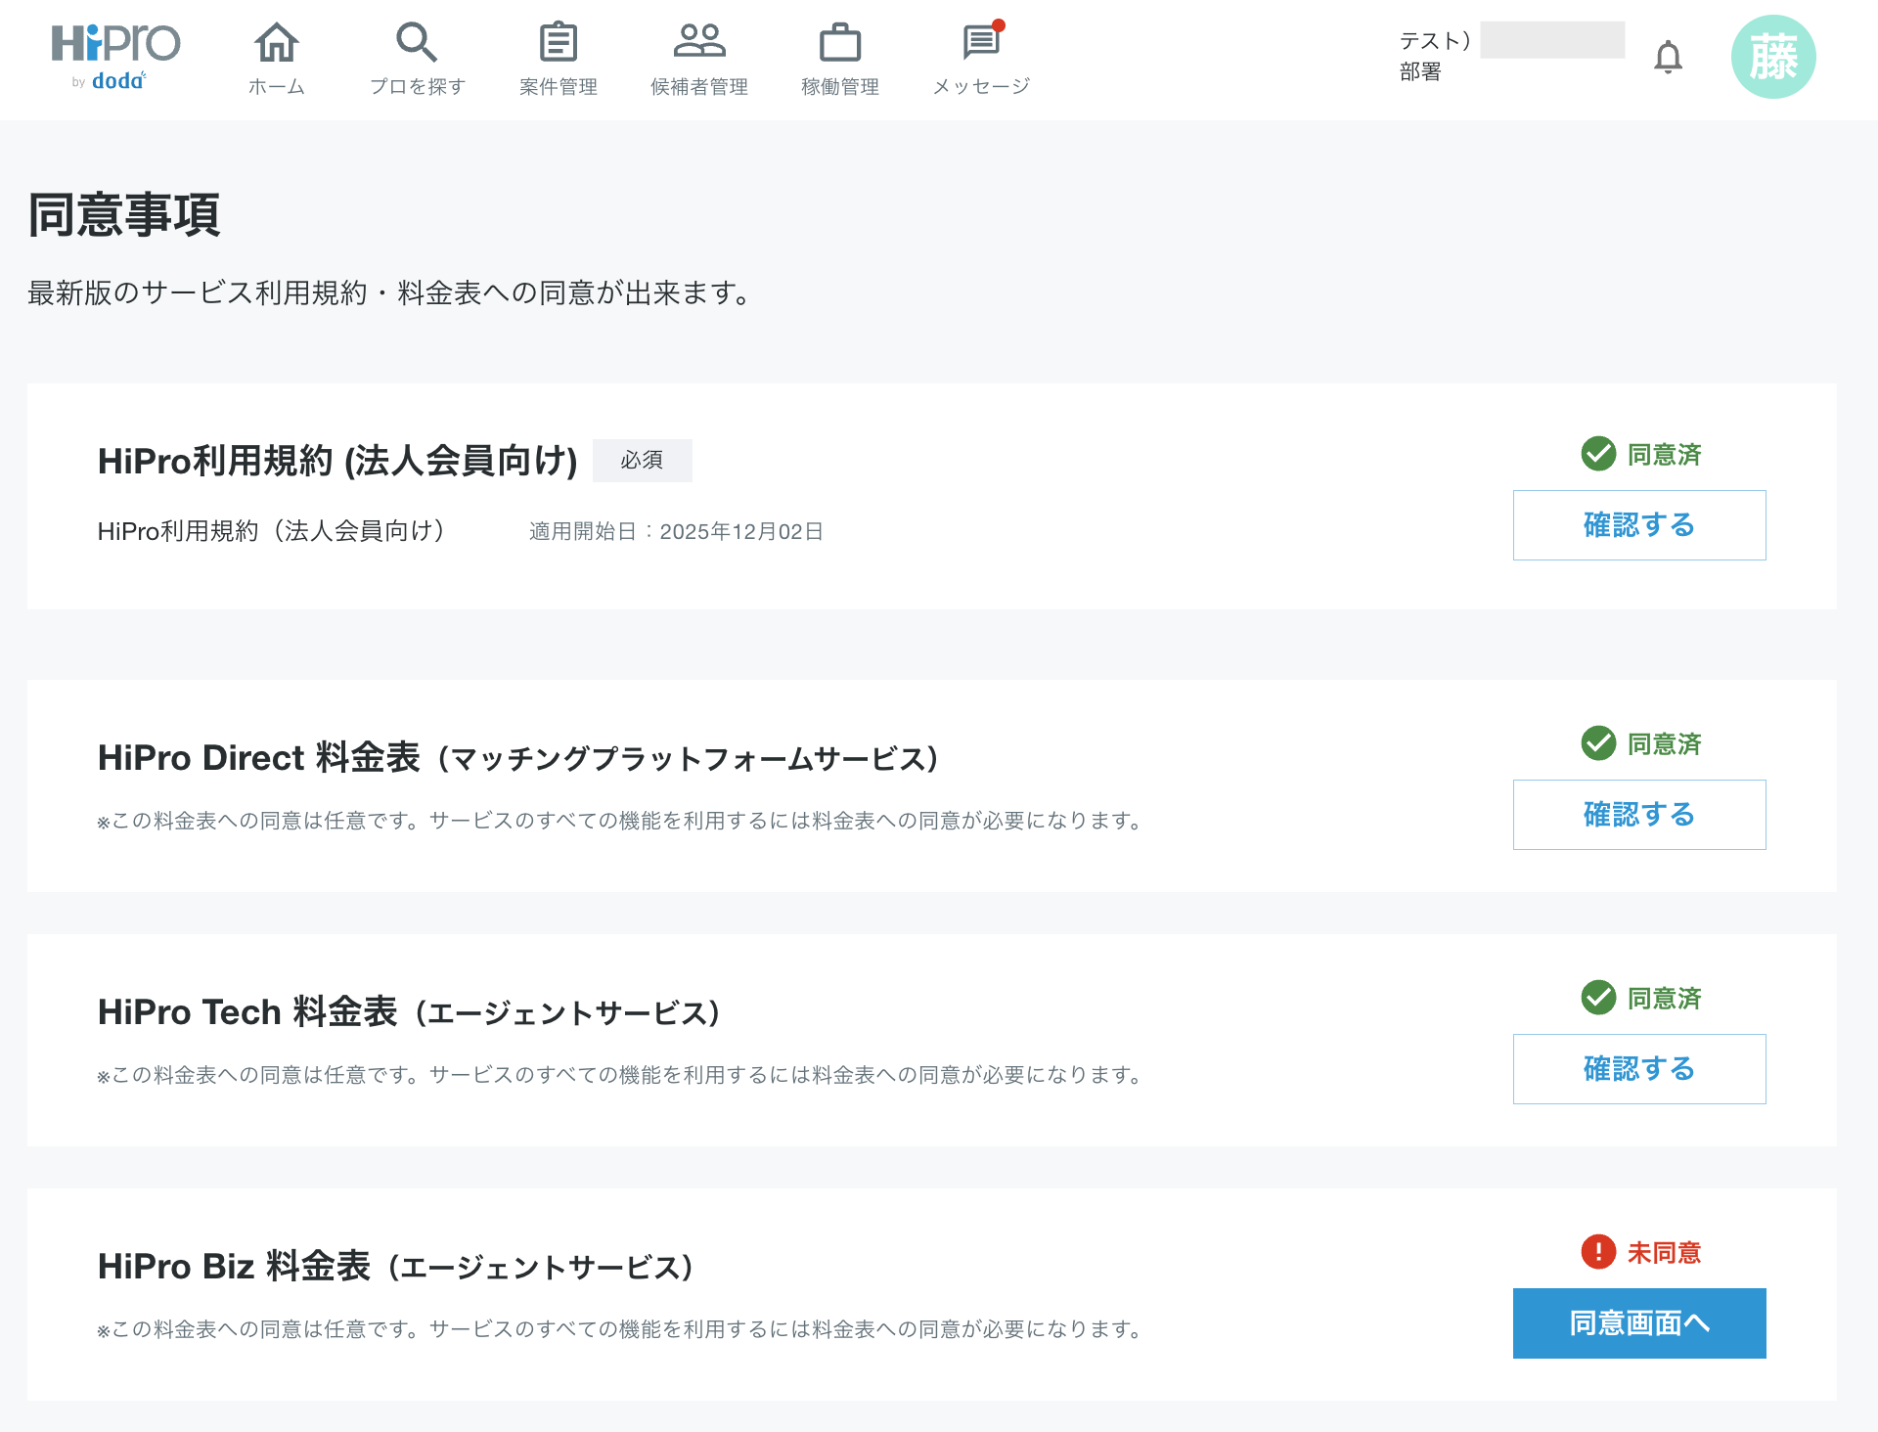Click 同意済 checkmark on HiPro利用規約
1878x1432 pixels.
point(1598,454)
